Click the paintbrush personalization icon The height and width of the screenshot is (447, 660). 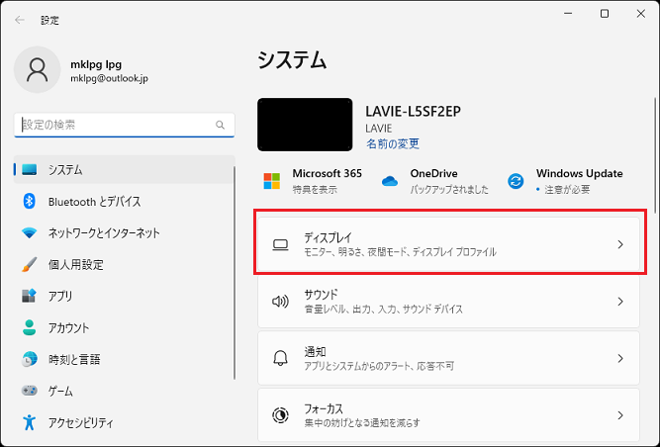point(29,265)
